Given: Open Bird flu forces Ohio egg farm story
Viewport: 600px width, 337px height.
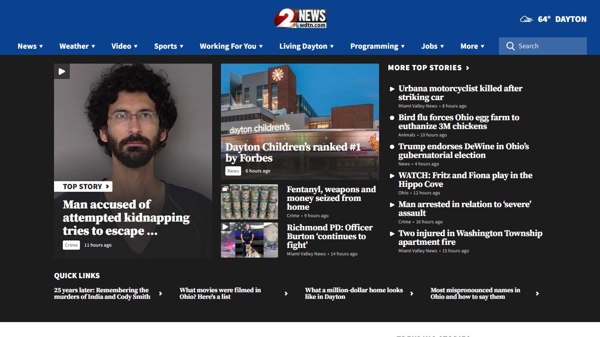Looking at the screenshot, I should point(459,122).
